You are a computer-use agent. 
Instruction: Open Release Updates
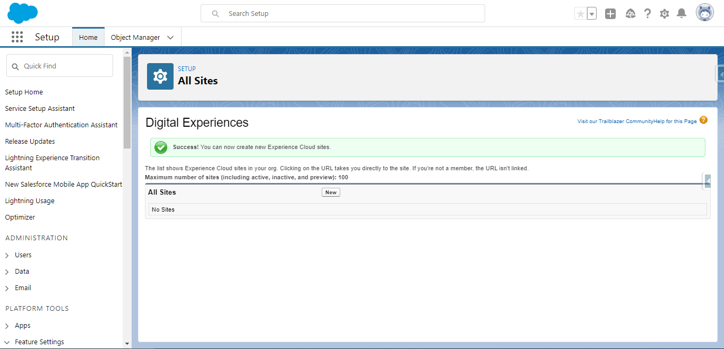click(x=30, y=141)
